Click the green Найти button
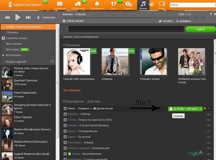 coord(201,29)
